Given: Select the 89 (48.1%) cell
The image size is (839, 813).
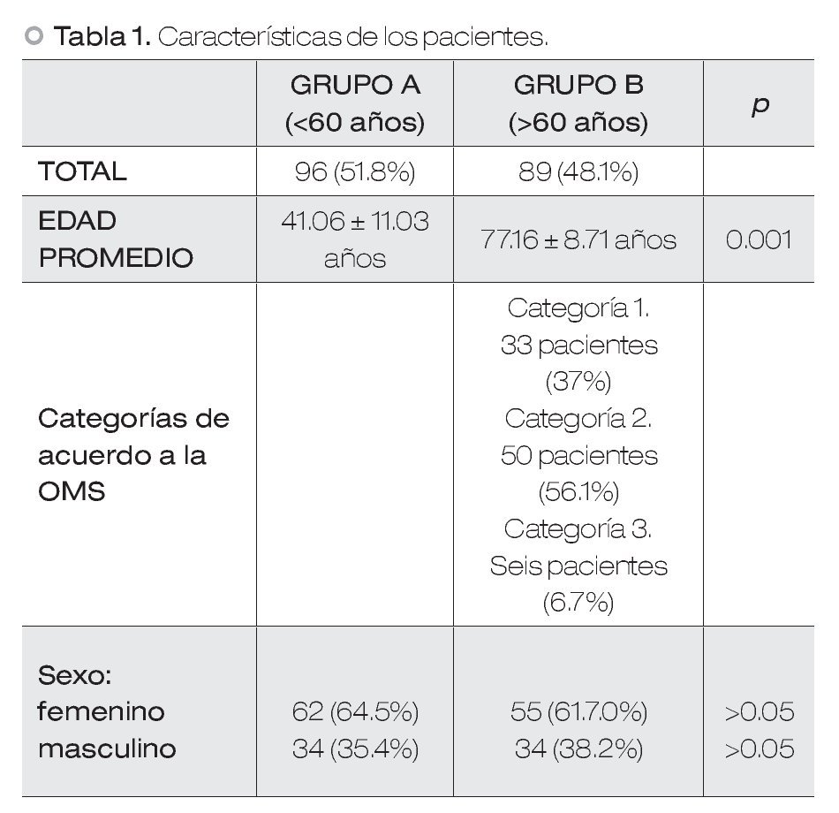Looking at the screenshot, I should 578,171.
